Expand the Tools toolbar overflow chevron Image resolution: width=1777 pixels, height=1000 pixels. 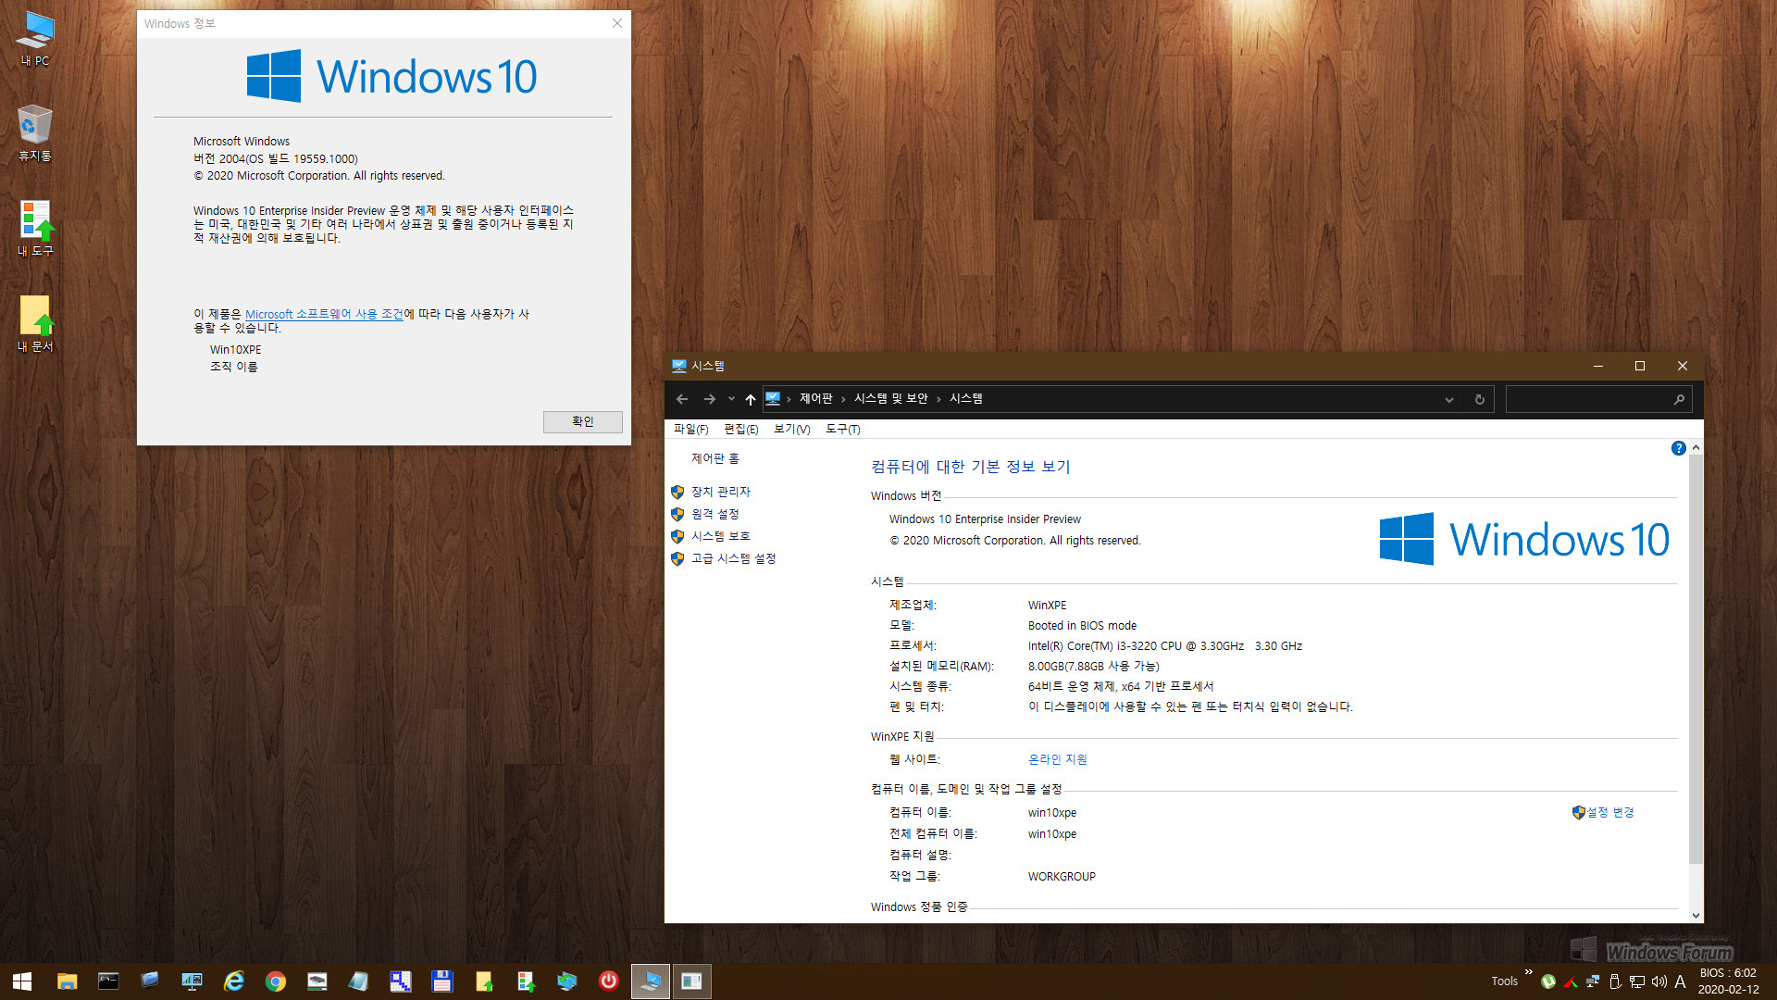(1528, 972)
